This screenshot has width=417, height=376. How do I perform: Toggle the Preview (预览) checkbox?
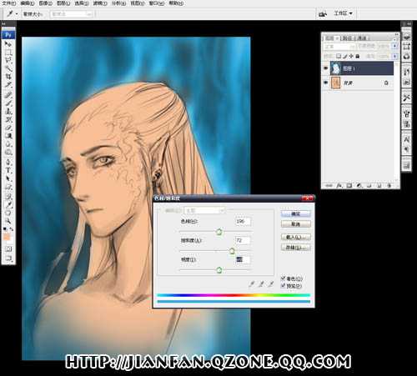283,285
